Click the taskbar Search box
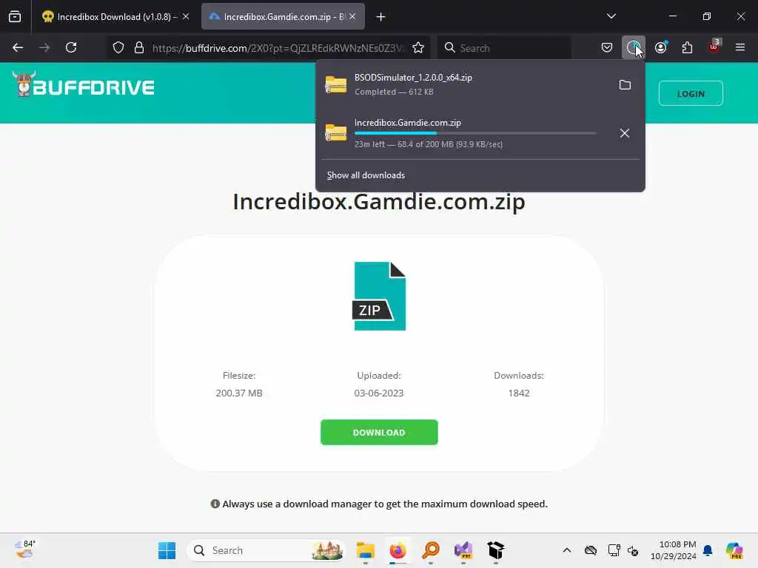This screenshot has height=568, width=758. (x=266, y=550)
